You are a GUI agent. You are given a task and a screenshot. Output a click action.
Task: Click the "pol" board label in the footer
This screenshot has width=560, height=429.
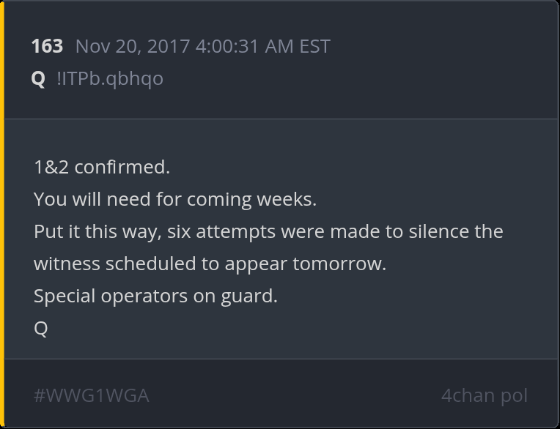pos(514,395)
